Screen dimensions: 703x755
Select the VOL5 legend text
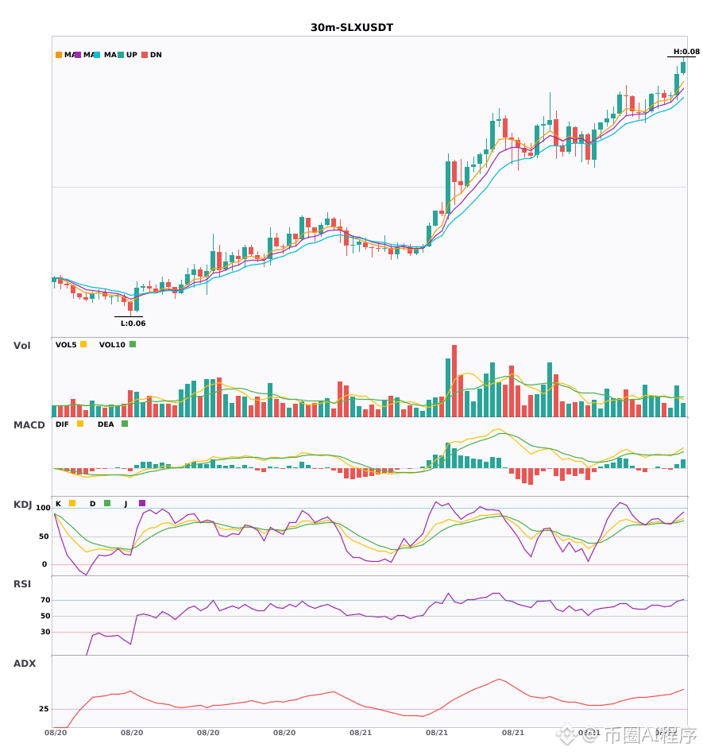click(66, 345)
